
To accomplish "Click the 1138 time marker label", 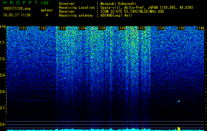I will click(161, 28).
